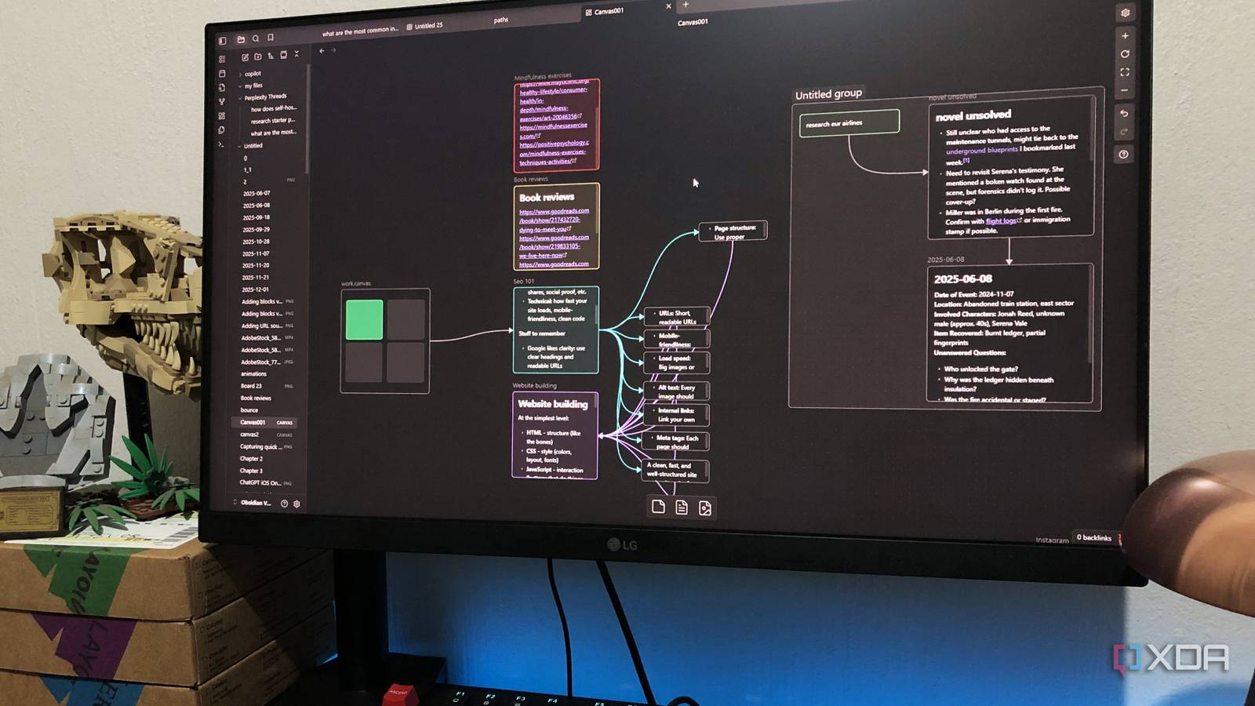
Task: Click the research eur airlines node button
Action: point(849,122)
